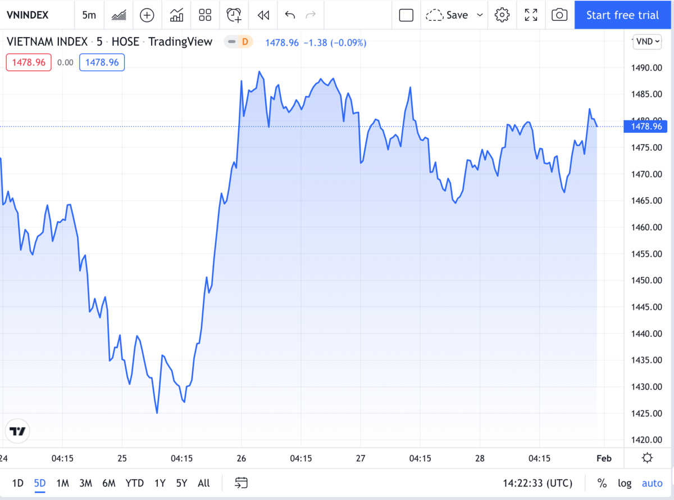Select the 1D time range

[18, 483]
